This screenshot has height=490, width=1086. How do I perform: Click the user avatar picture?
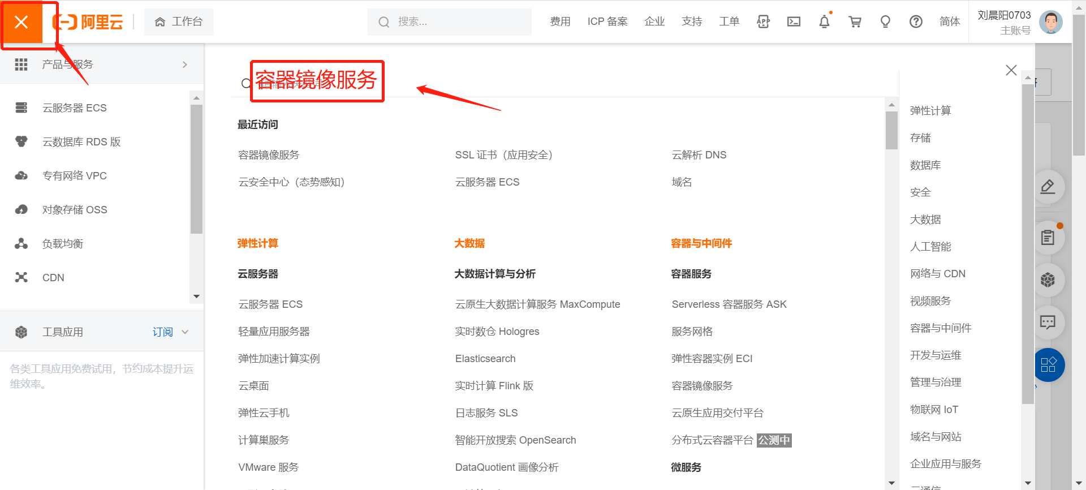pos(1050,22)
